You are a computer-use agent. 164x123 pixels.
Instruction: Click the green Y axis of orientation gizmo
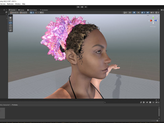coord(153,17)
